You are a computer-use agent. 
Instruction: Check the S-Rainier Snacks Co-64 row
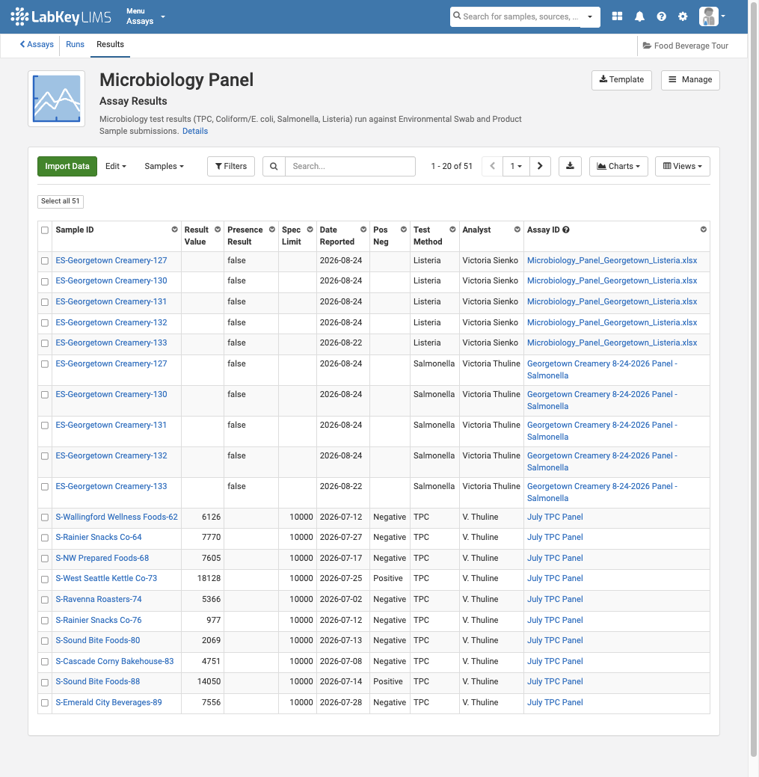pos(45,538)
